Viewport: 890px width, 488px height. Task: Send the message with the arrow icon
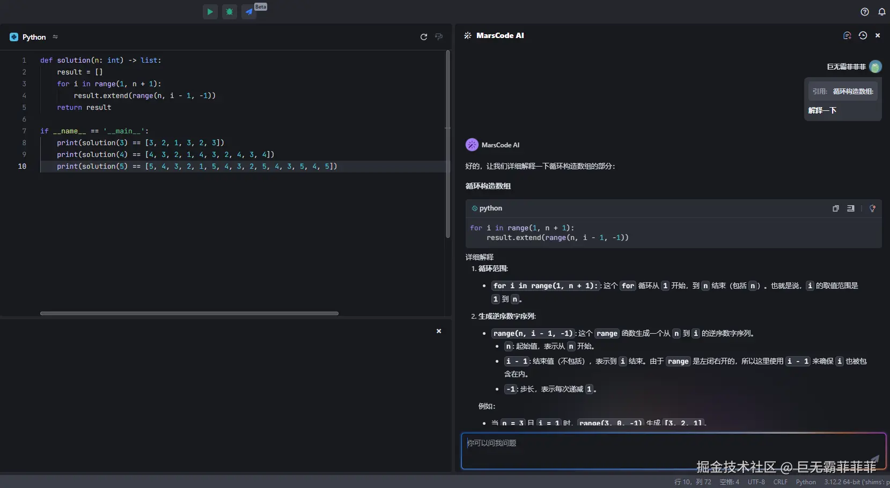point(874,459)
